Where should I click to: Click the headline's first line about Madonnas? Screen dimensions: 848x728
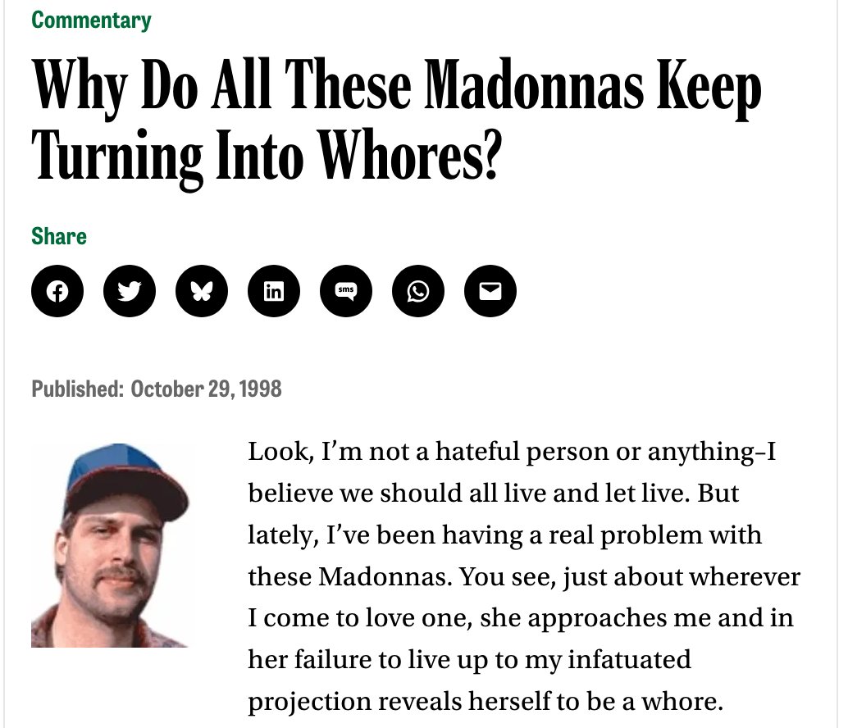pos(396,87)
